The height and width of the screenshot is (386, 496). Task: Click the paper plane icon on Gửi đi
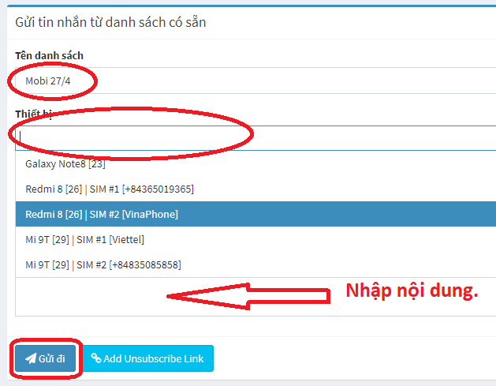tap(31, 359)
